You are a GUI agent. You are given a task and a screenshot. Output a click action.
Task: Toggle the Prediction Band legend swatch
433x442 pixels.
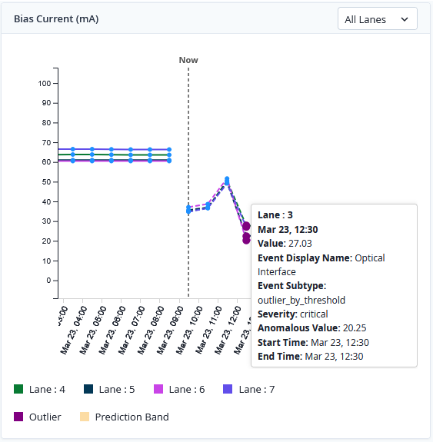(85, 417)
